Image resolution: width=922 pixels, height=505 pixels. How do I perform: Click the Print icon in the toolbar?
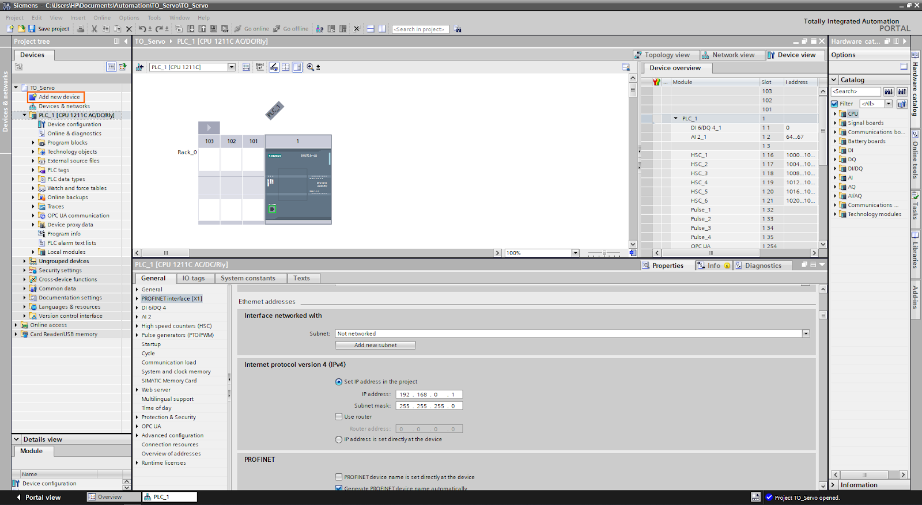click(x=80, y=28)
